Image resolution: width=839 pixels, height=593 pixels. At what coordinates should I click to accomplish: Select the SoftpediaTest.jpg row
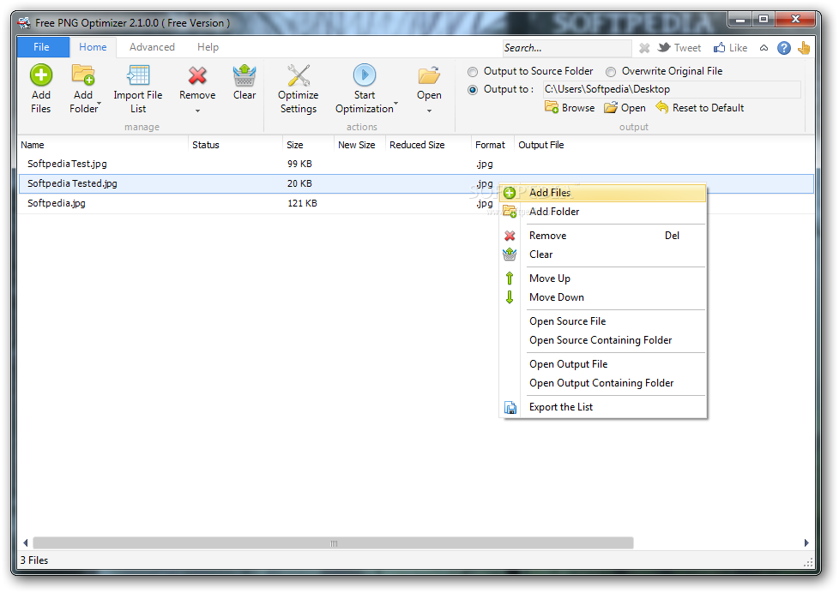tap(416, 165)
